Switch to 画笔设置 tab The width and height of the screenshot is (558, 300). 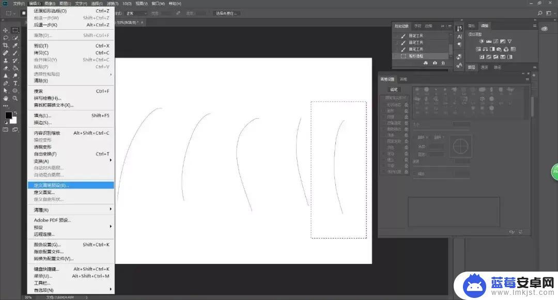click(388, 79)
